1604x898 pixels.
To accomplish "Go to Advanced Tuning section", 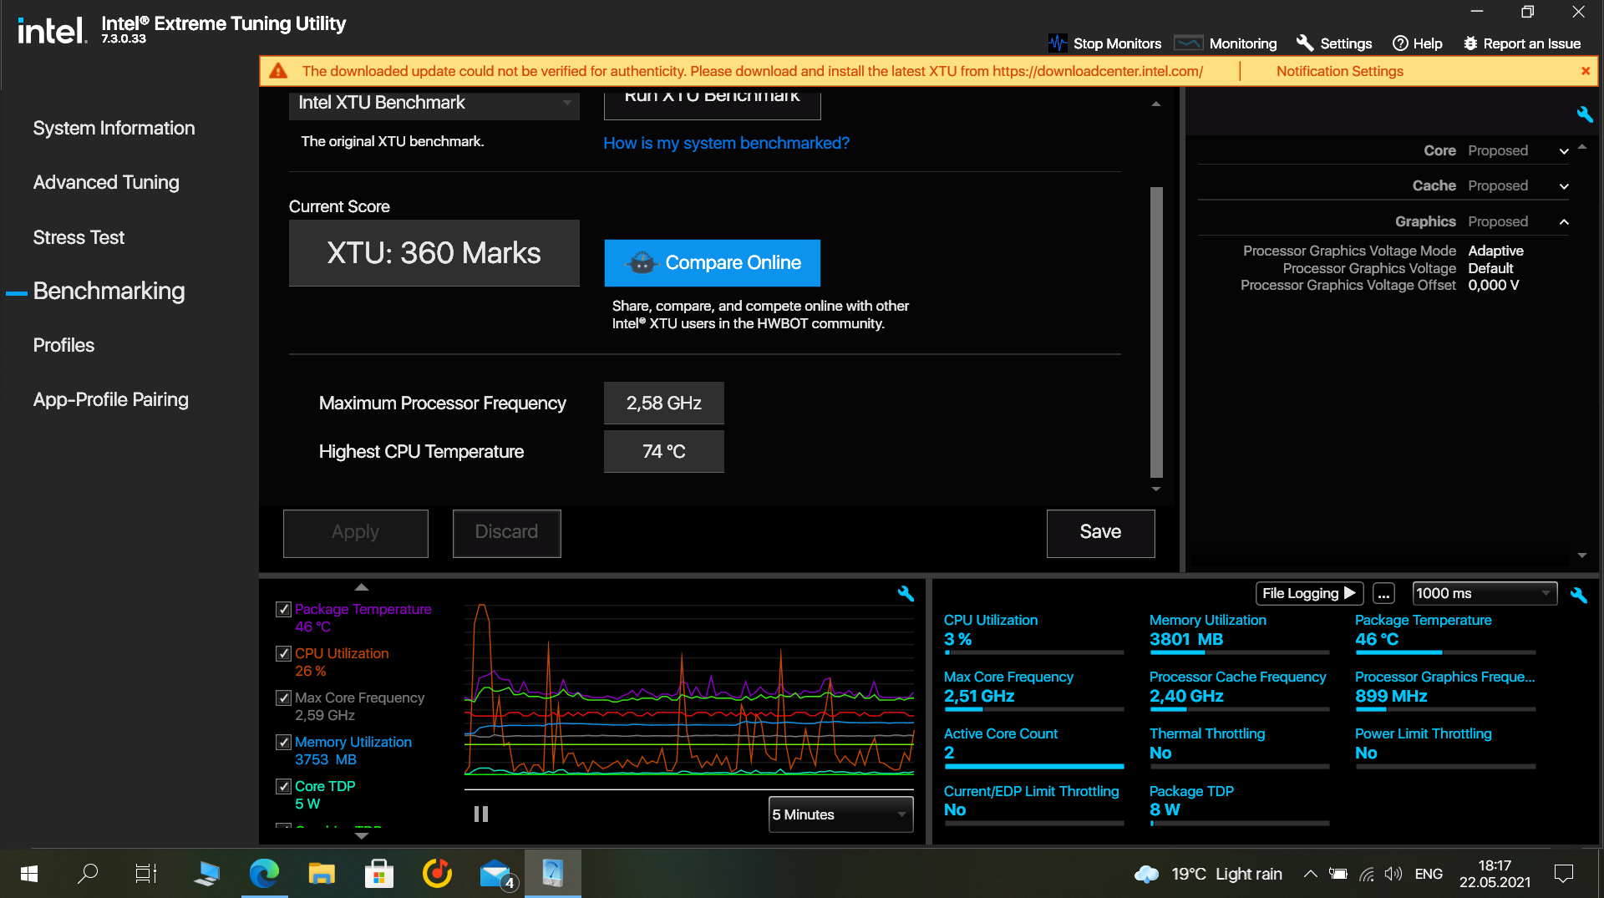I will 106,182.
